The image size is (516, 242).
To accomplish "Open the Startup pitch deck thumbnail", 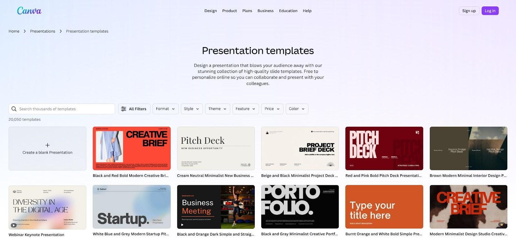I will coord(132,207).
